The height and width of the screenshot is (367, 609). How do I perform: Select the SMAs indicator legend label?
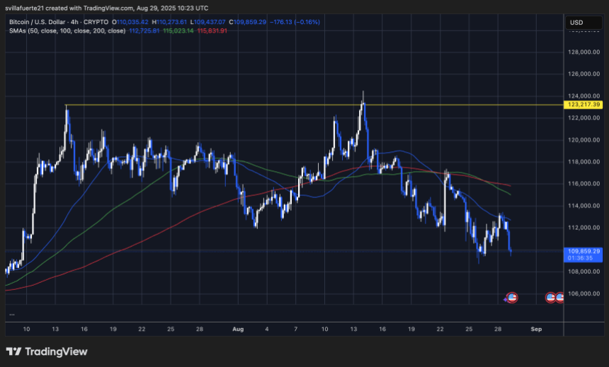[19, 30]
